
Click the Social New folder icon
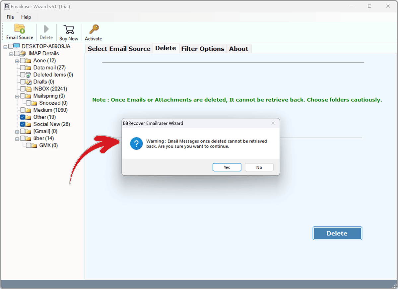(x=29, y=124)
